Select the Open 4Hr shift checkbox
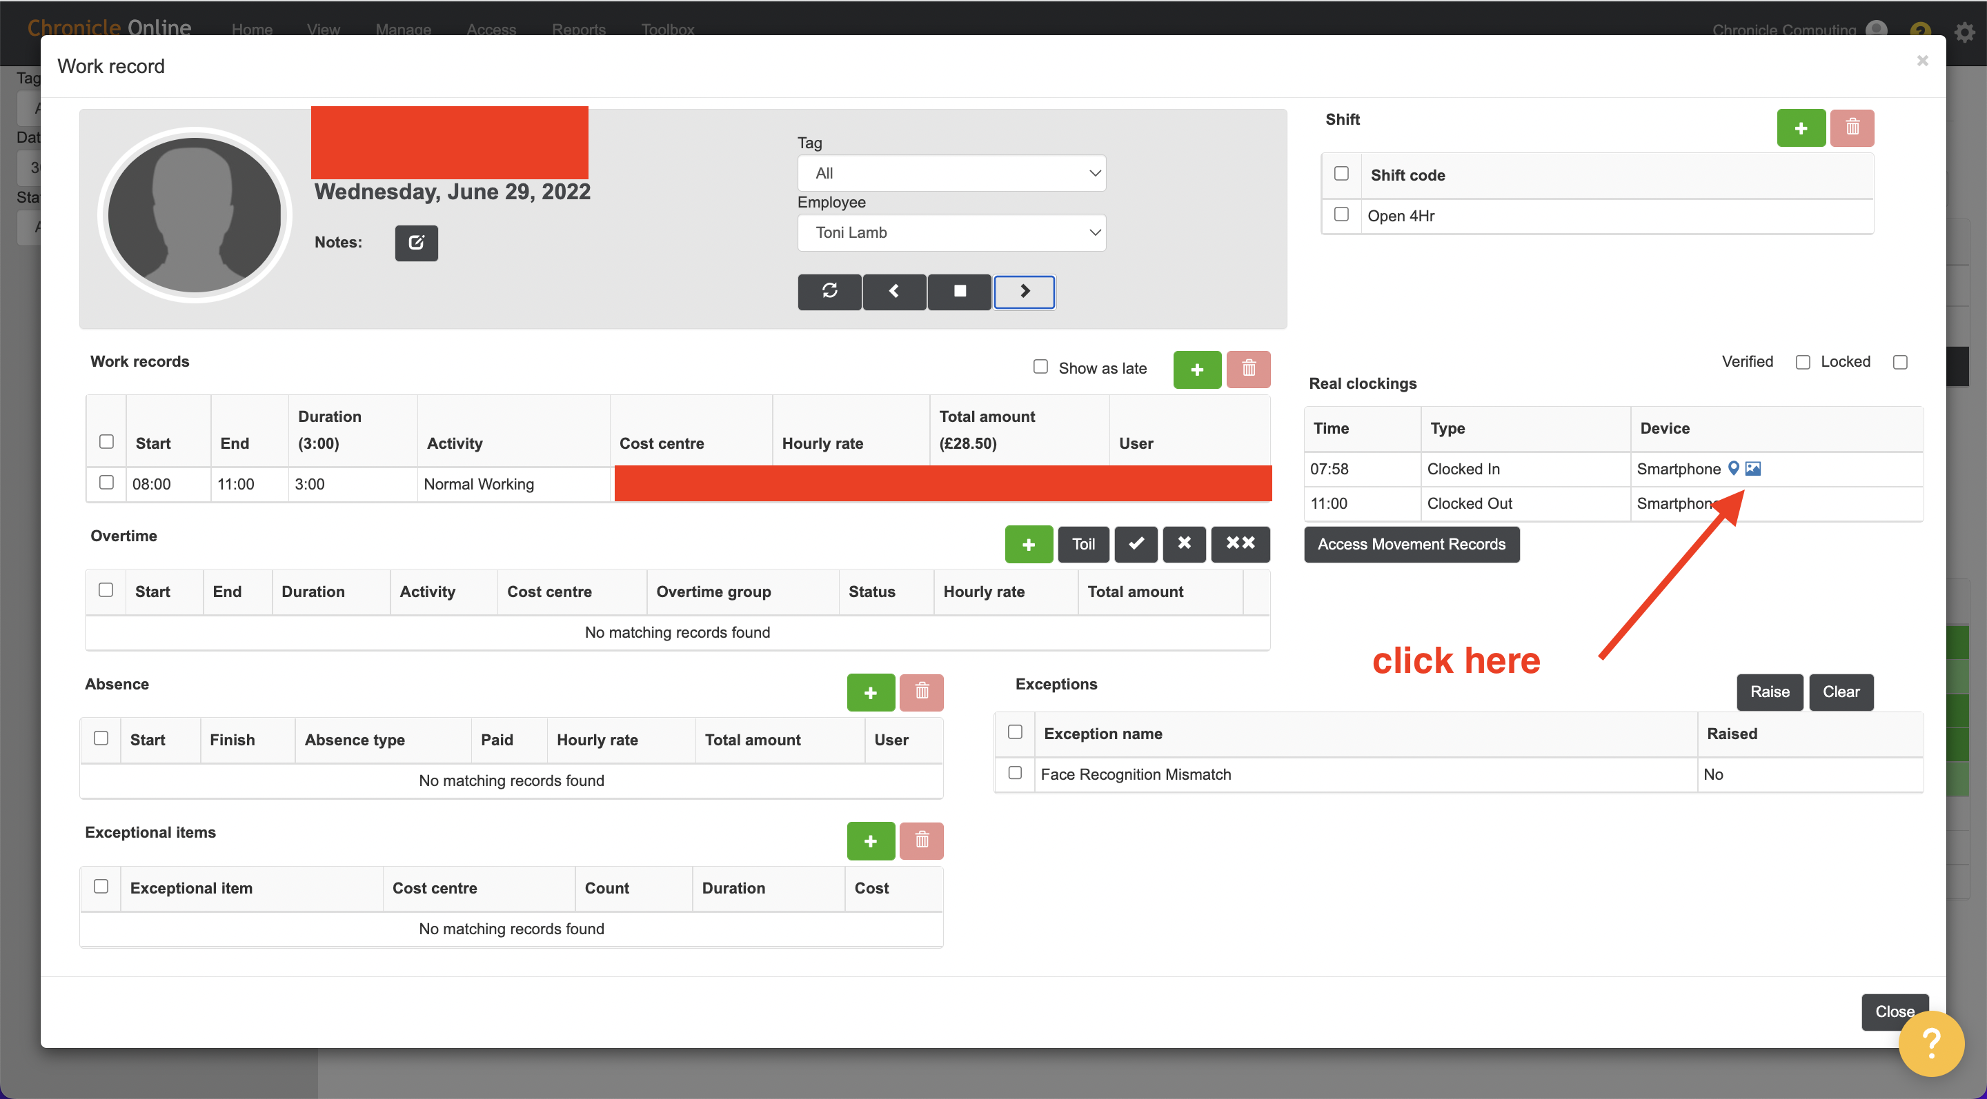This screenshot has width=1987, height=1099. pyautogui.click(x=1341, y=216)
